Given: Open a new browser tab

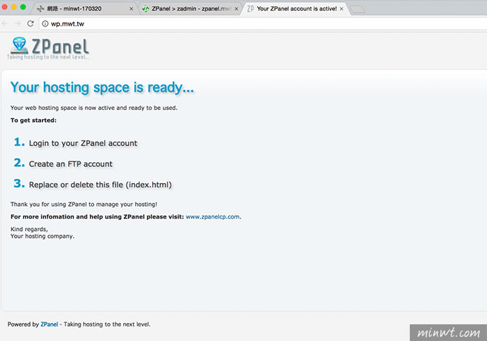Looking at the screenshot, I should (358, 9).
